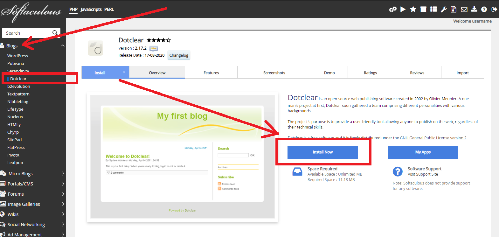This screenshot has height=237, width=499.
Task: Expand the Image Galleries category arrow
Action: 63,204
